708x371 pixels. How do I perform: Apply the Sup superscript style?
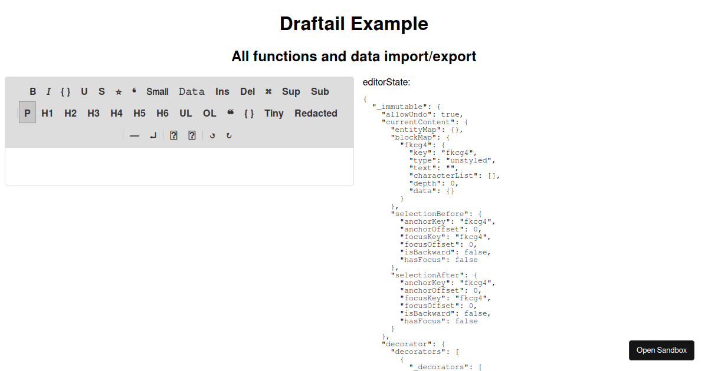[291, 91]
